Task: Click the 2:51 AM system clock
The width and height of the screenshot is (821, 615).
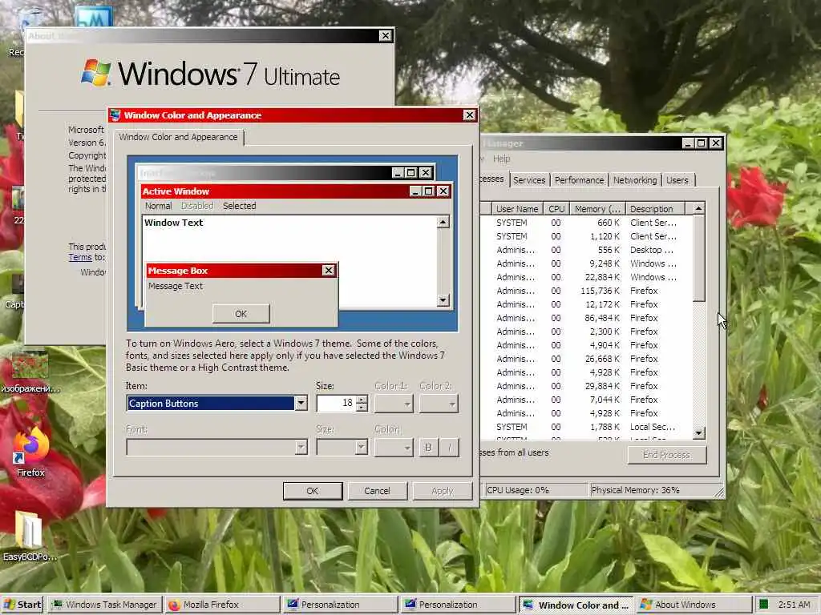Action: click(794, 605)
